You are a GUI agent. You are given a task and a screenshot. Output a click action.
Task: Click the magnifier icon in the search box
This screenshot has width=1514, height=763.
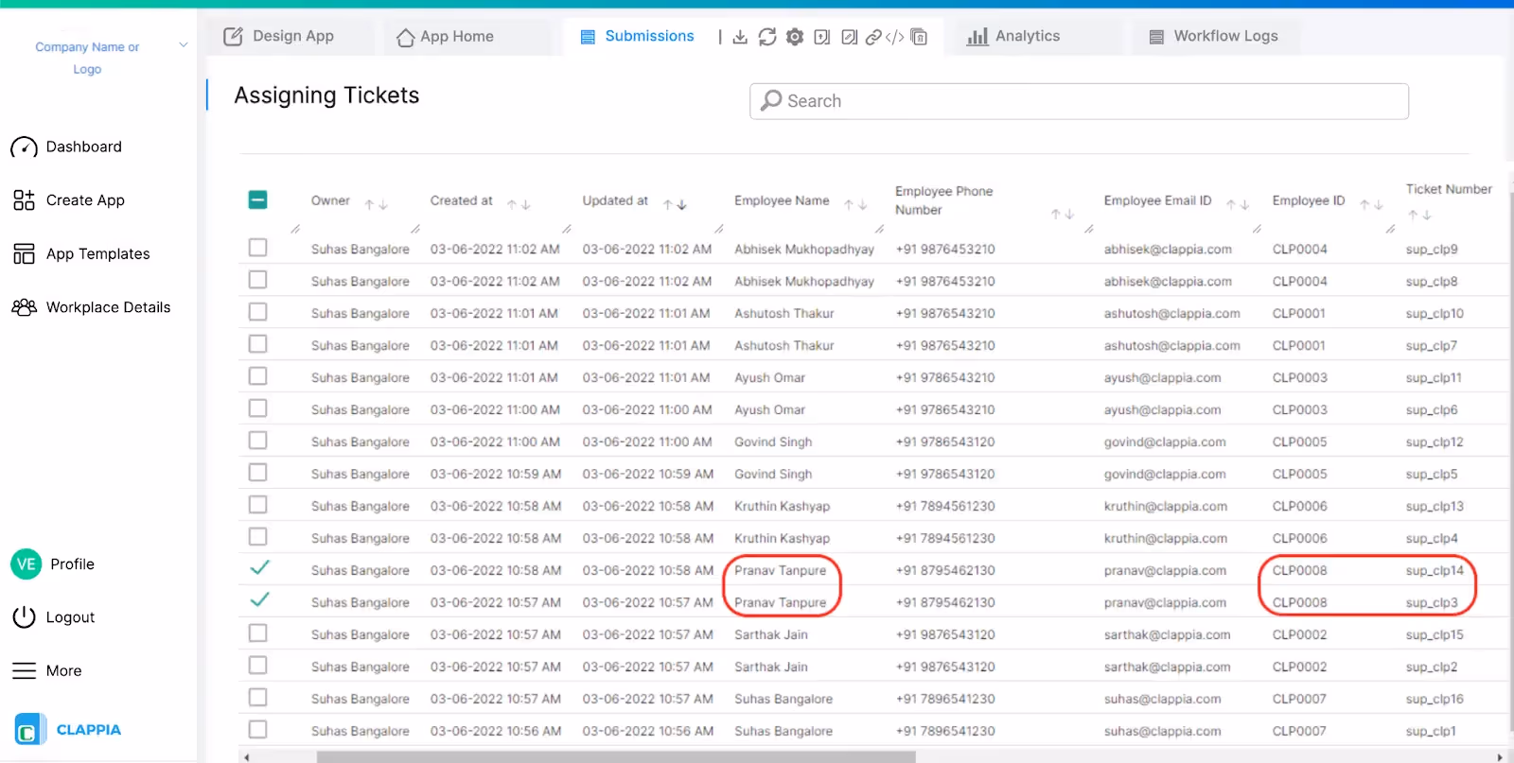tap(771, 100)
